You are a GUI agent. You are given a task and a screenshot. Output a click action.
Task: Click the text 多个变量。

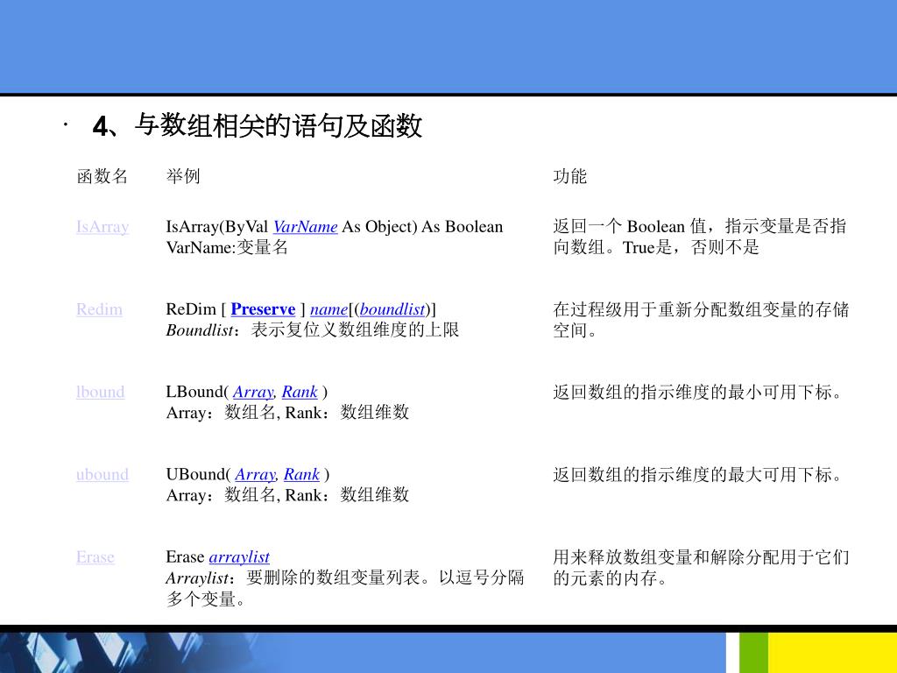[206, 599]
